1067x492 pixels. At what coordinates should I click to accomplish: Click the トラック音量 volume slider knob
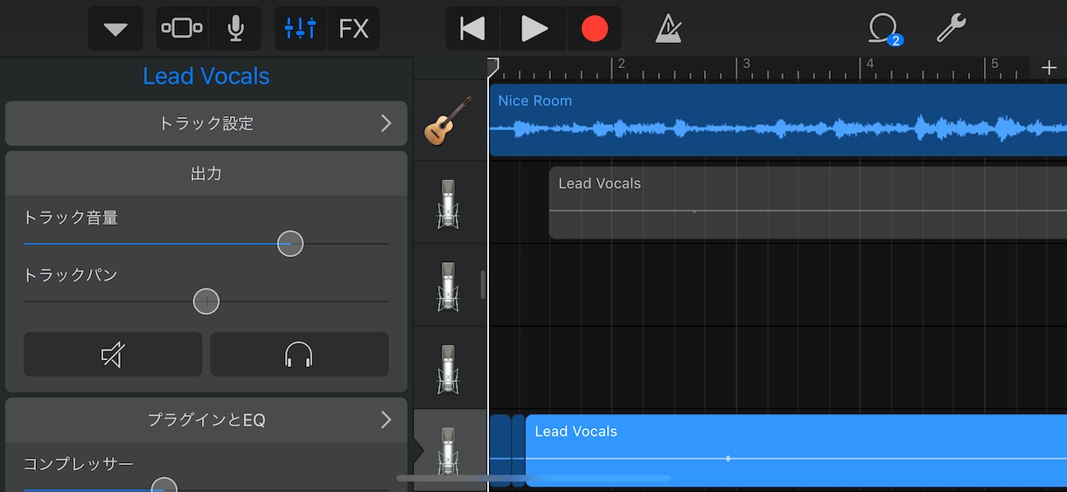(x=290, y=244)
